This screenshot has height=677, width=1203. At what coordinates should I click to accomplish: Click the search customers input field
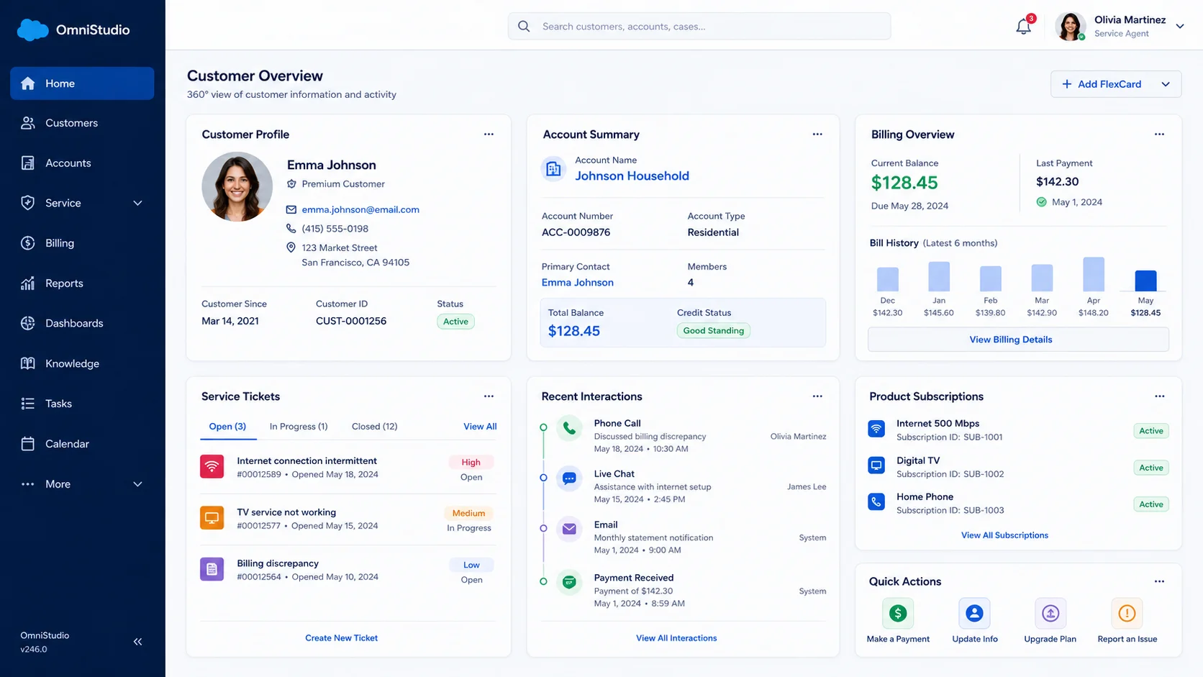(699, 27)
